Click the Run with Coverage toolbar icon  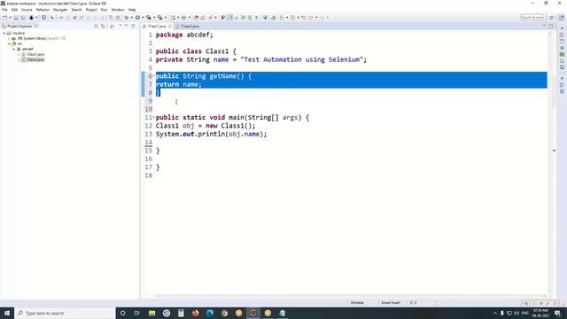click(149, 18)
